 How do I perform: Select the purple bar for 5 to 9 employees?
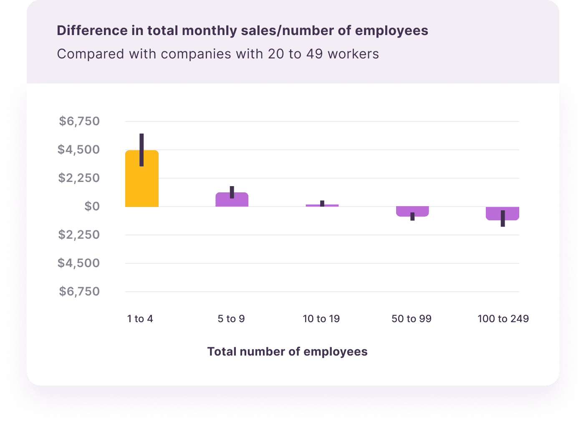point(232,199)
